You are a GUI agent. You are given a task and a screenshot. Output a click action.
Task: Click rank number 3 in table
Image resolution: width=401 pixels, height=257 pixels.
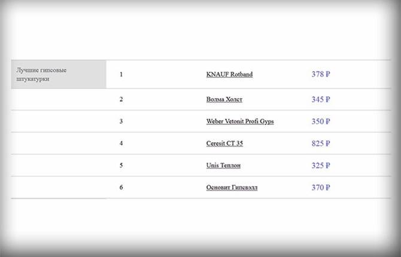coord(121,121)
